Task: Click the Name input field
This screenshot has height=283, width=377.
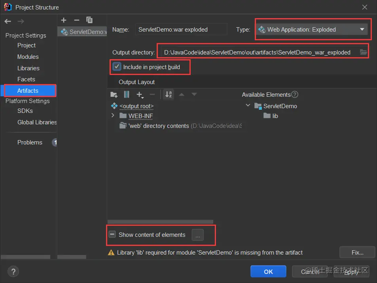Action: click(181, 30)
